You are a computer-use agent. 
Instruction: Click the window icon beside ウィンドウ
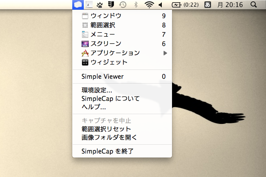click(x=85, y=16)
